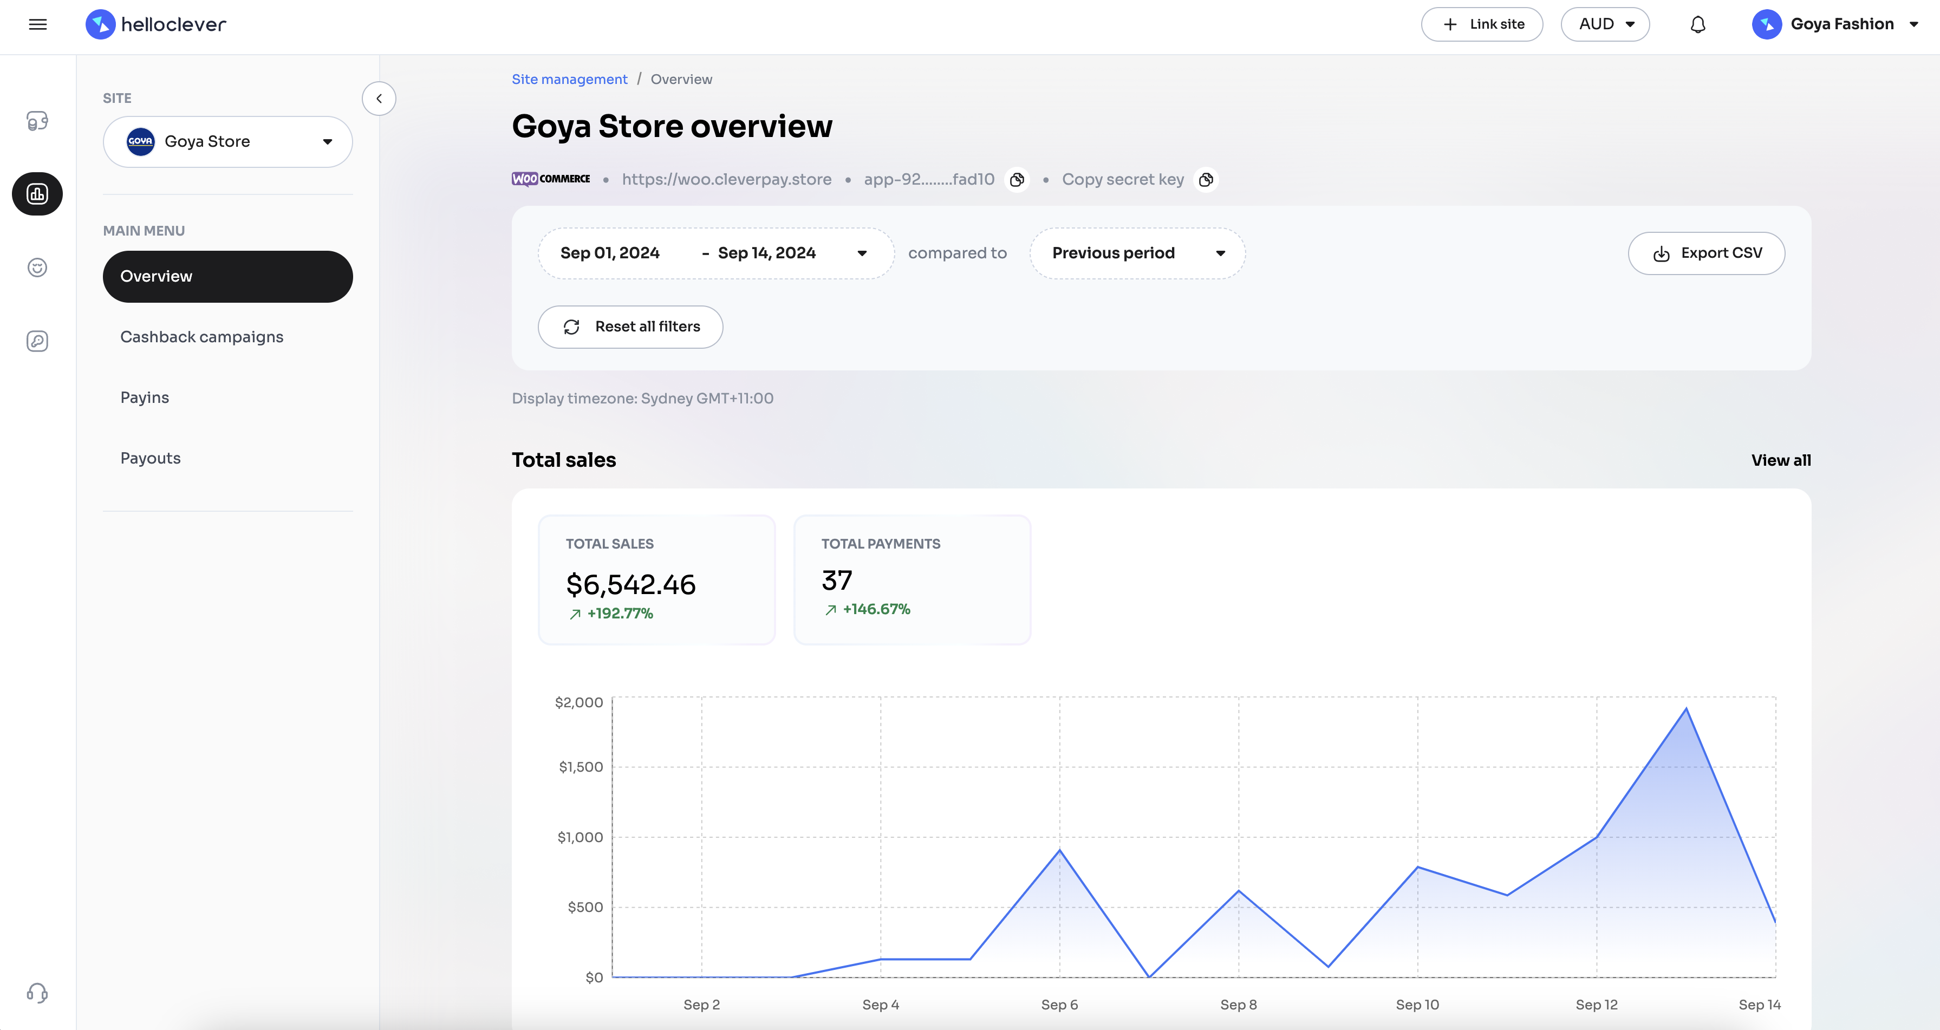1940x1030 pixels.
Task: Collapse the sidebar with chevron button
Action: coord(379,99)
